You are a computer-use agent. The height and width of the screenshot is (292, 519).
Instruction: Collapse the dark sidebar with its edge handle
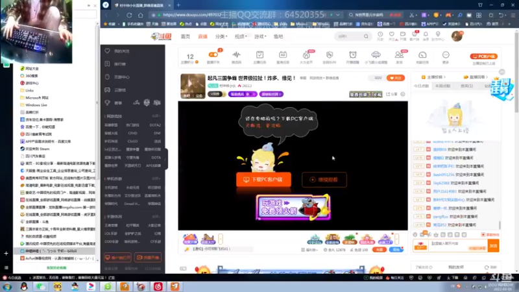coord(166,158)
